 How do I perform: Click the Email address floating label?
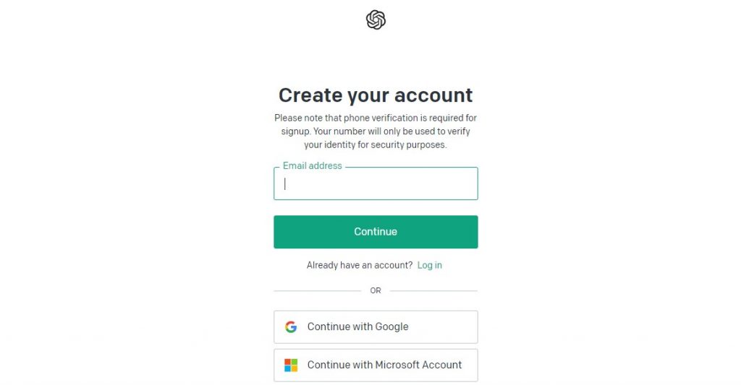tap(313, 165)
